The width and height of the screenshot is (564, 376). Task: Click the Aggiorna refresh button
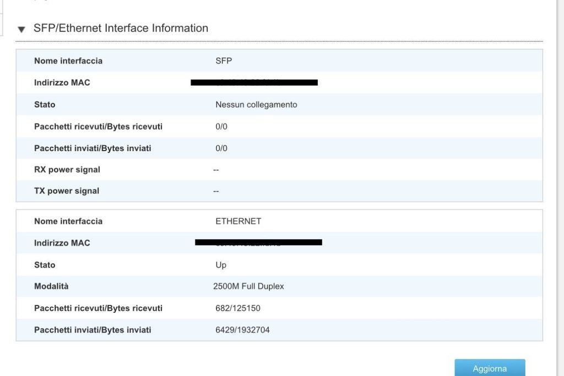[489, 368]
